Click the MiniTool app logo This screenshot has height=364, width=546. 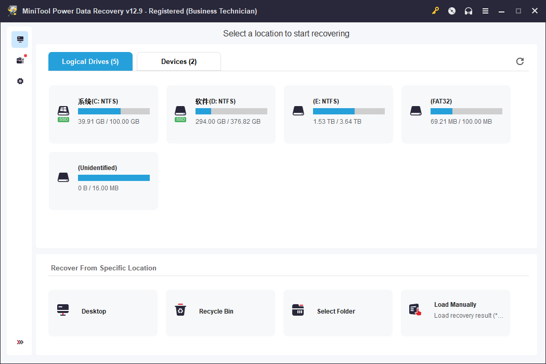coord(12,11)
